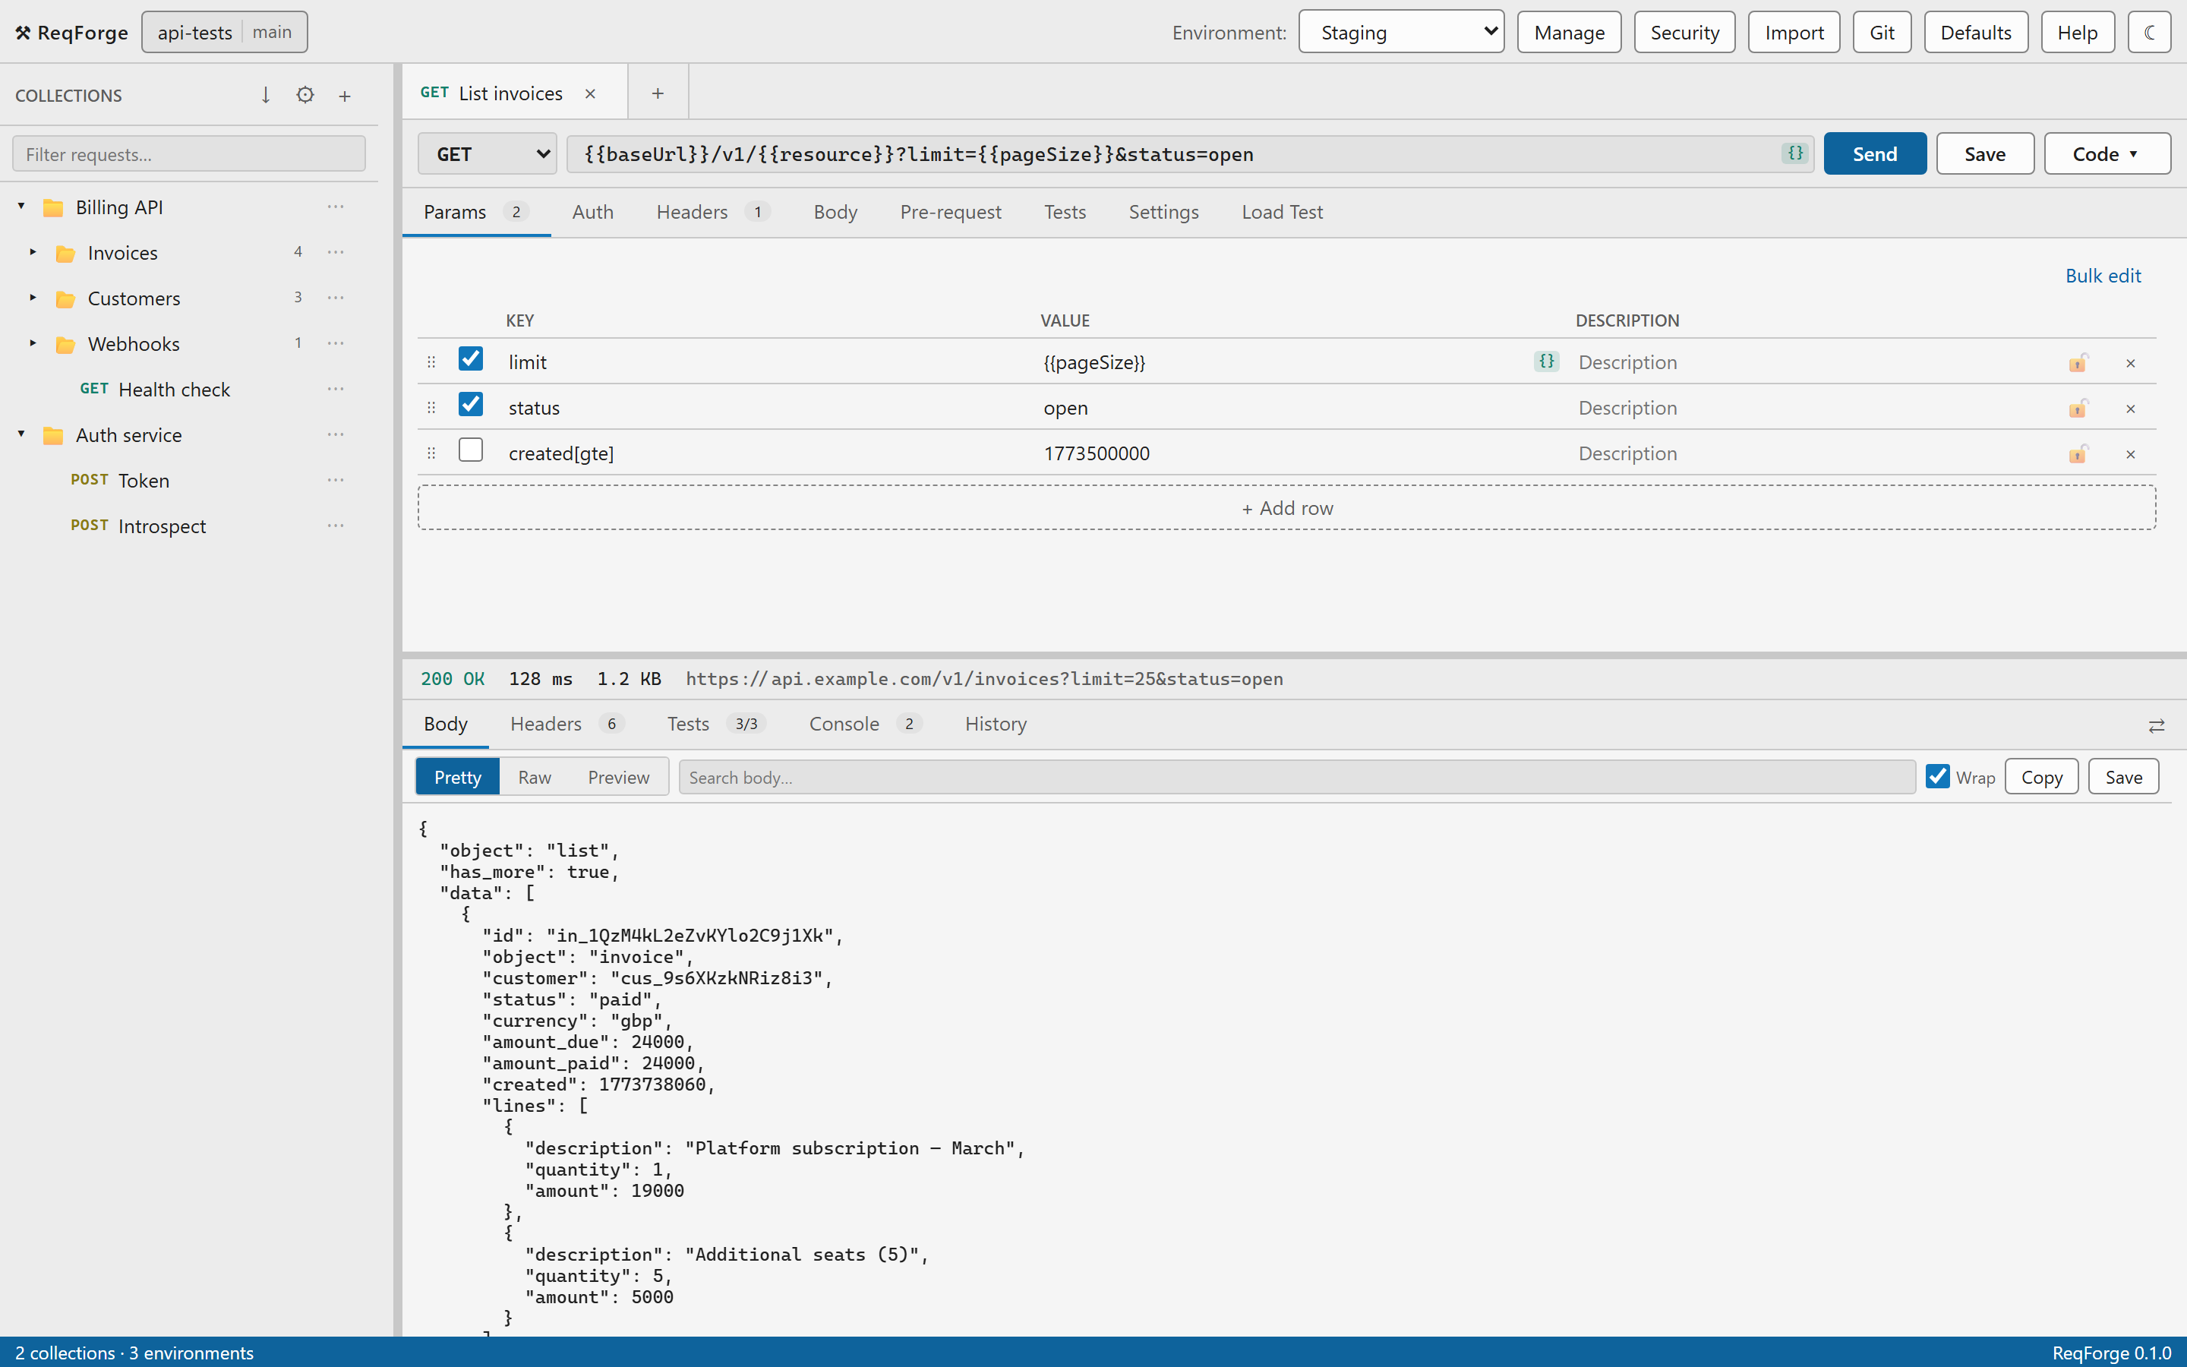This screenshot has width=2187, height=1367.
Task: Open Invoices folder more options menu
Action: 336,252
